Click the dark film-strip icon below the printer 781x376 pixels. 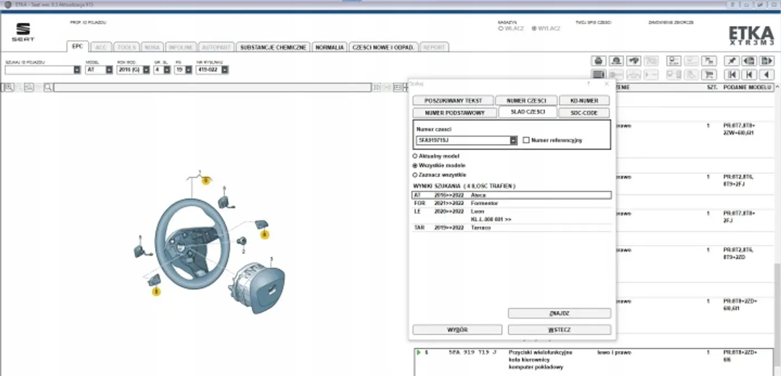click(x=599, y=75)
